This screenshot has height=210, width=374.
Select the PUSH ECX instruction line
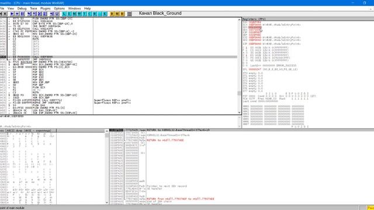(39, 87)
